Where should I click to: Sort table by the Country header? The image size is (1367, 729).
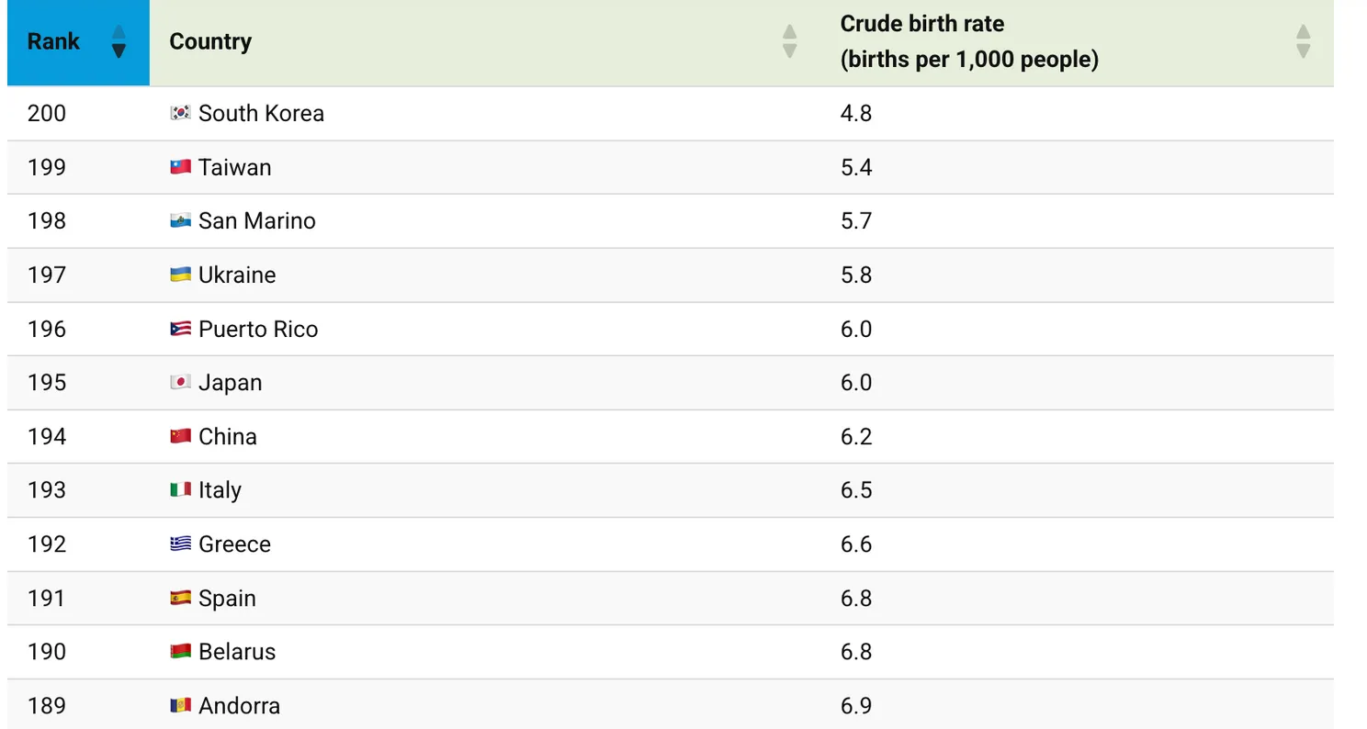pyautogui.click(x=210, y=41)
